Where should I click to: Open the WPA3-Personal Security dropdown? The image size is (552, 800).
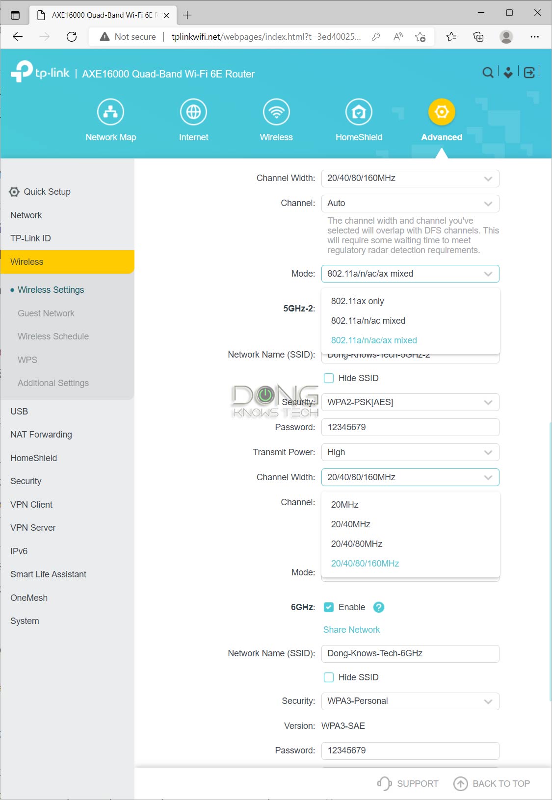point(410,701)
